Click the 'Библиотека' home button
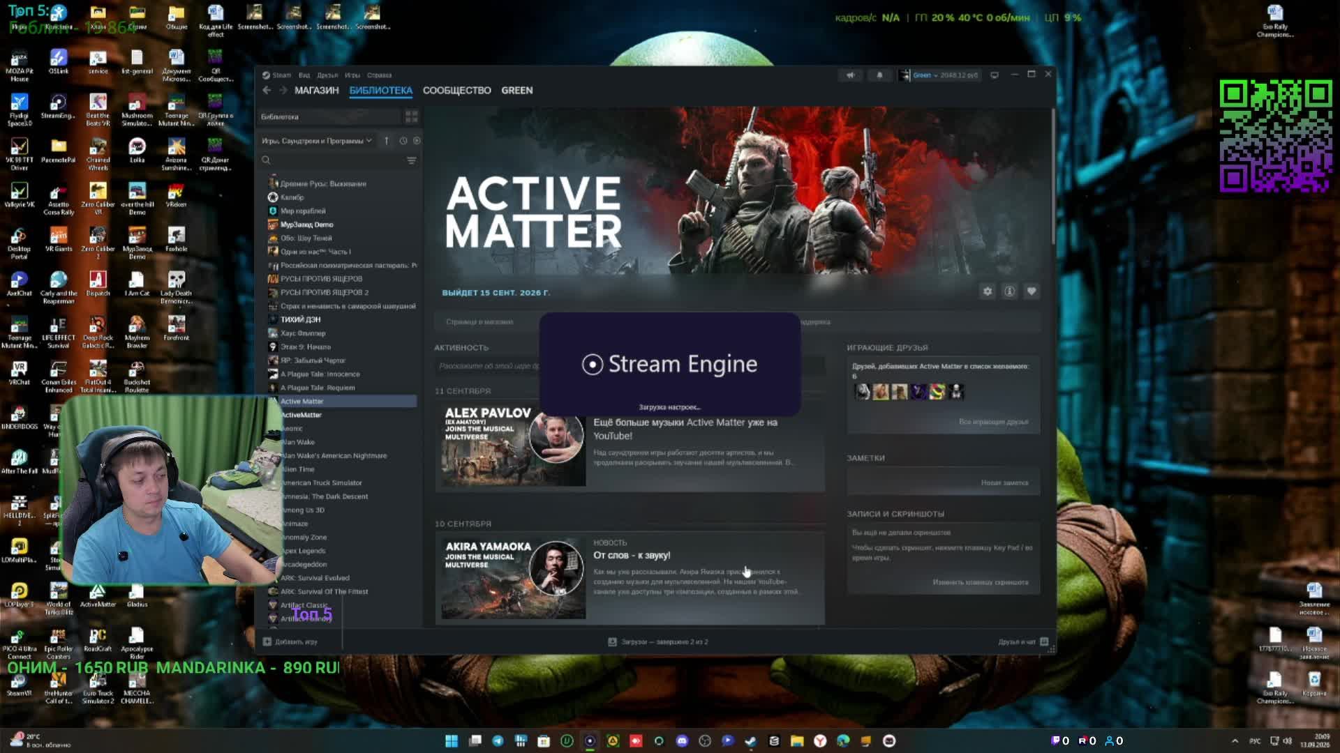Viewport: 1340px width, 753px height. click(x=329, y=116)
